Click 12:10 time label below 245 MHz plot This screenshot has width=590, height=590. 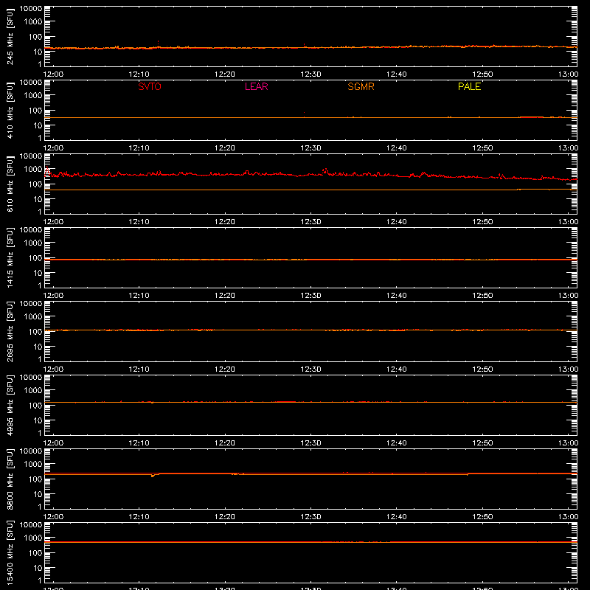click(x=139, y=74)
